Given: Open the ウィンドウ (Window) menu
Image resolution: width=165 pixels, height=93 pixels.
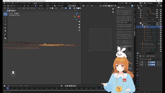Looking at the screenshot, I should [23, 3].
